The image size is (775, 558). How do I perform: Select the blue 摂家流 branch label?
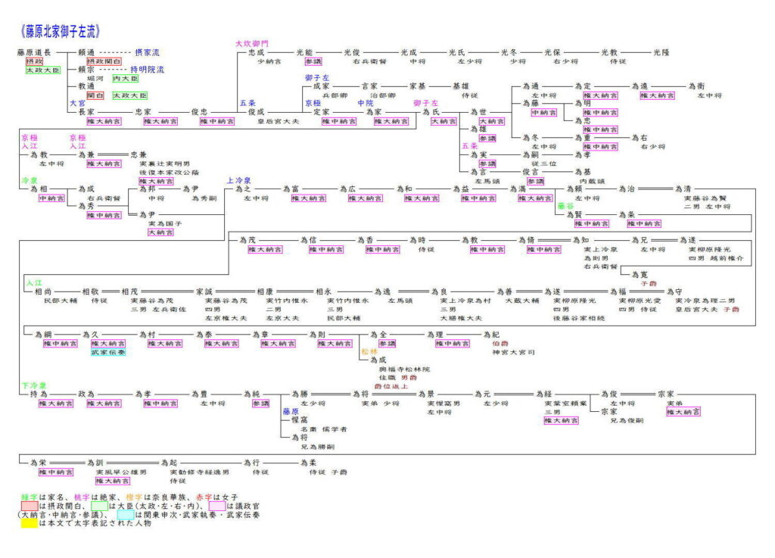[x=148, y=52]
